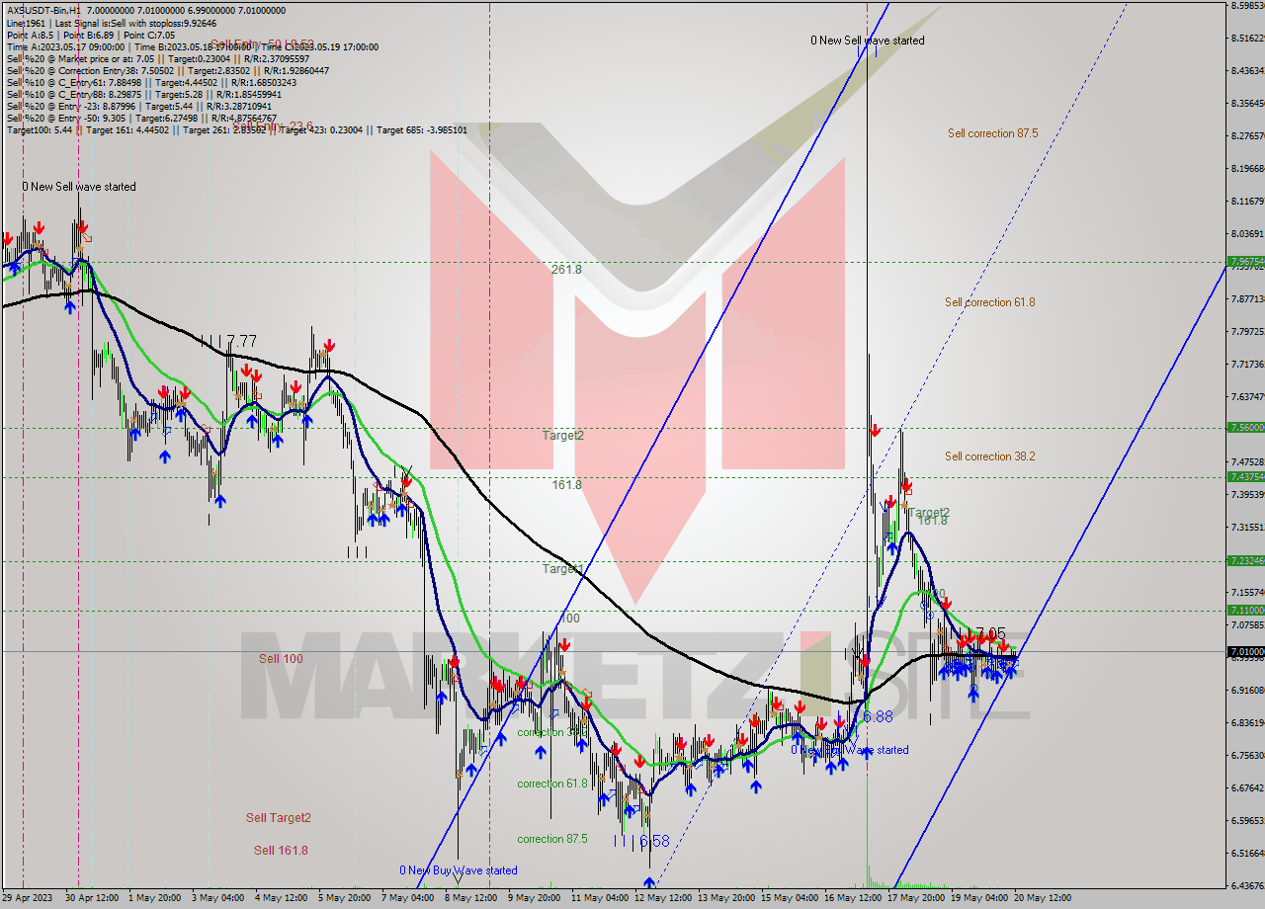
Task: Click '7 May 04:00' on the time axis
Action: [407, 898]
